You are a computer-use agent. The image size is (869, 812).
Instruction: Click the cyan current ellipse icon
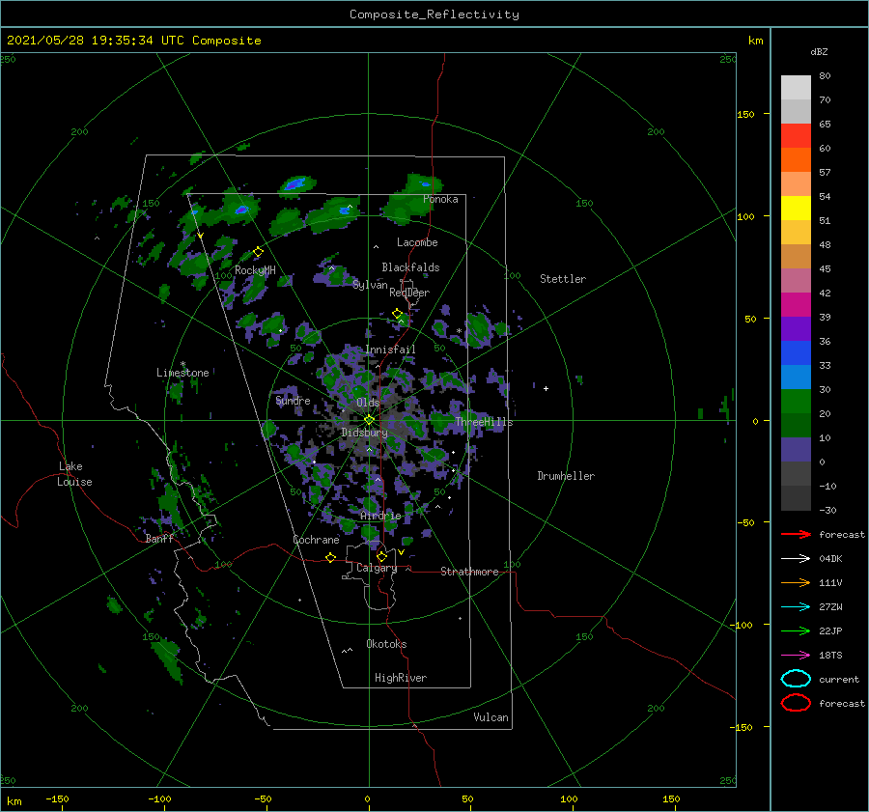pos(796,679)
